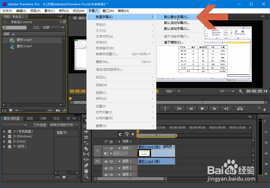270x188 pixels.
Task: Click the timeline zoom work area bar
Action: click(x=156, y=135)
